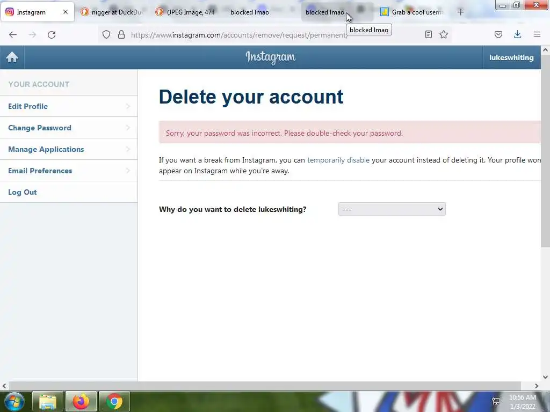Open the downloads arrow icon
The width and height of the screenshot is (550, 412).
pyautogui.click(x=517, y=34)
